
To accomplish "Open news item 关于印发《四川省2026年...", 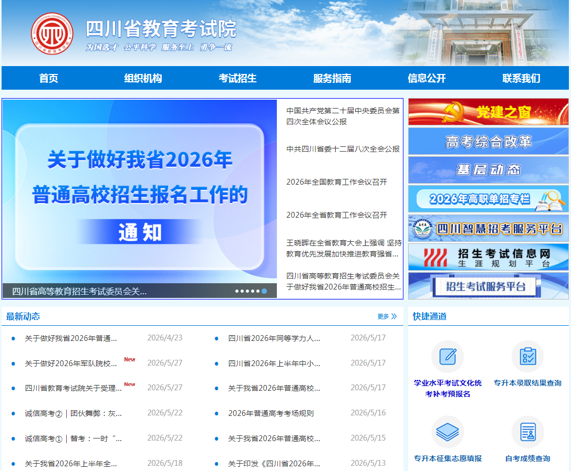I will point(274,464).
